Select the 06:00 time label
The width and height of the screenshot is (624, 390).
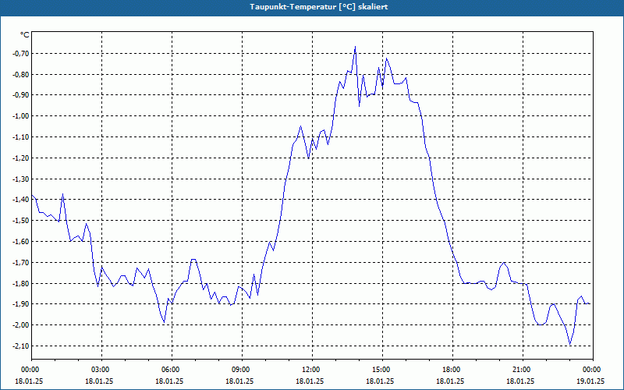pos(172,370)
